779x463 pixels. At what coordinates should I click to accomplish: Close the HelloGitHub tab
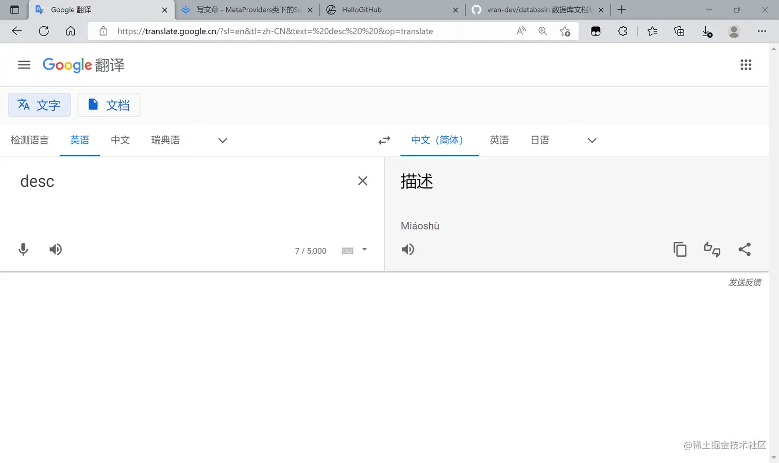coord(455,10)
